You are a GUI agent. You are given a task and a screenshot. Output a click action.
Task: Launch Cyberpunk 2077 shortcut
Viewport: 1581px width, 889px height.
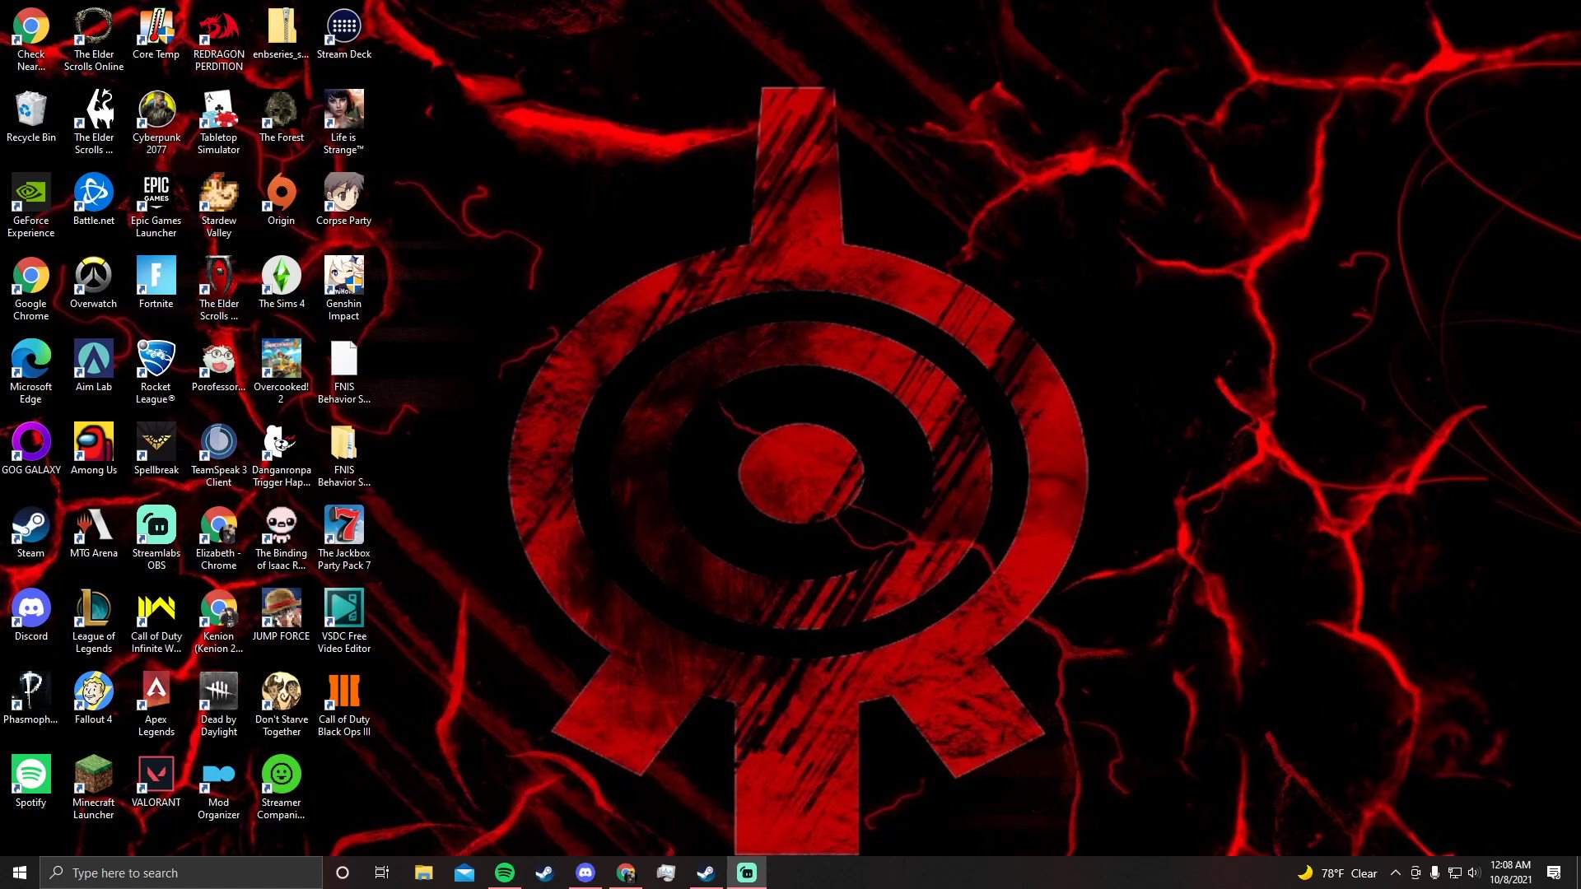click(x=156, y=122)
